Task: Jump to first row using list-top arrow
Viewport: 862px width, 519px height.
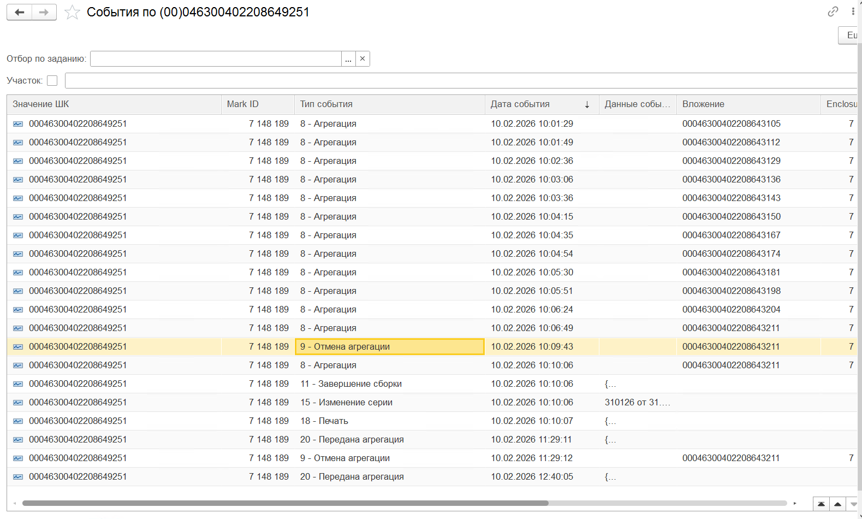Action: (x=821, y=504)
